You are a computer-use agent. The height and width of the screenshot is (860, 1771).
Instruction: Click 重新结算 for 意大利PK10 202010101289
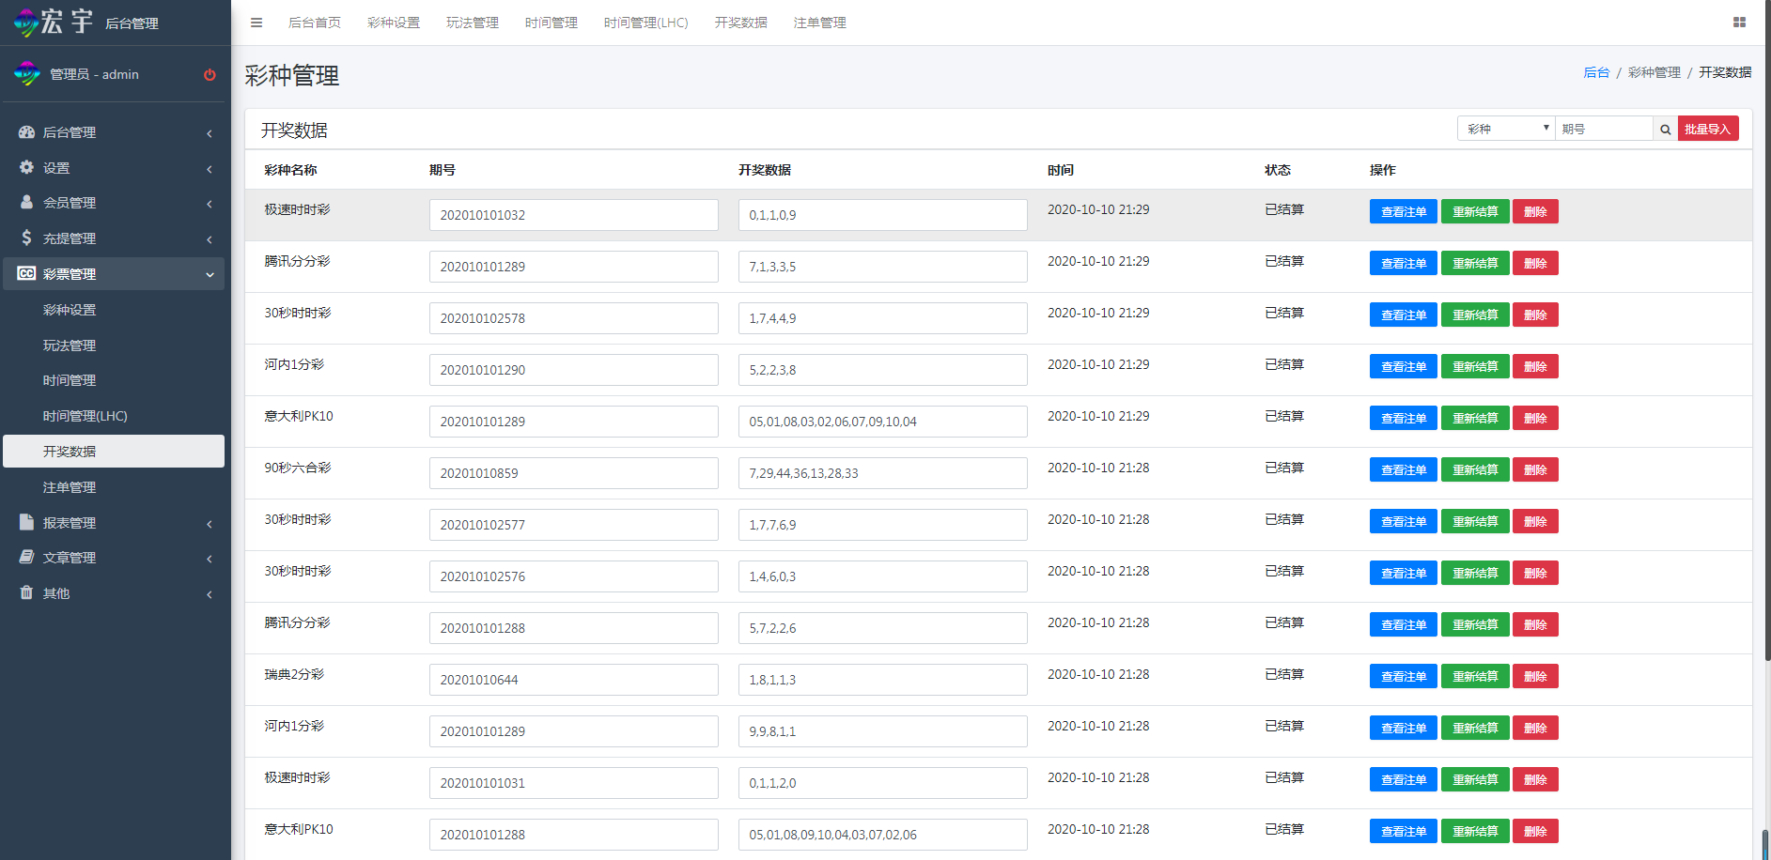[1475, 418]
